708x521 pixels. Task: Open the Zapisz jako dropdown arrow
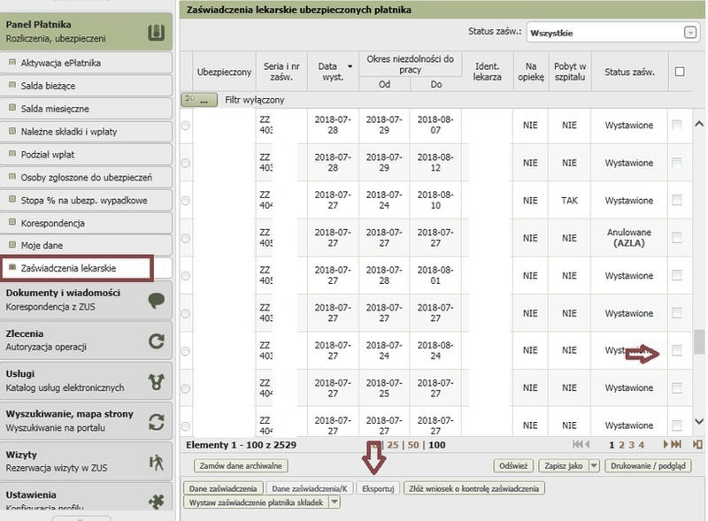(x=594, y=465)
